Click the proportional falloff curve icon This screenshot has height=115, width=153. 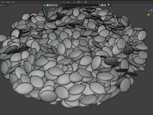pyautogui.click(x=88, y=2)
